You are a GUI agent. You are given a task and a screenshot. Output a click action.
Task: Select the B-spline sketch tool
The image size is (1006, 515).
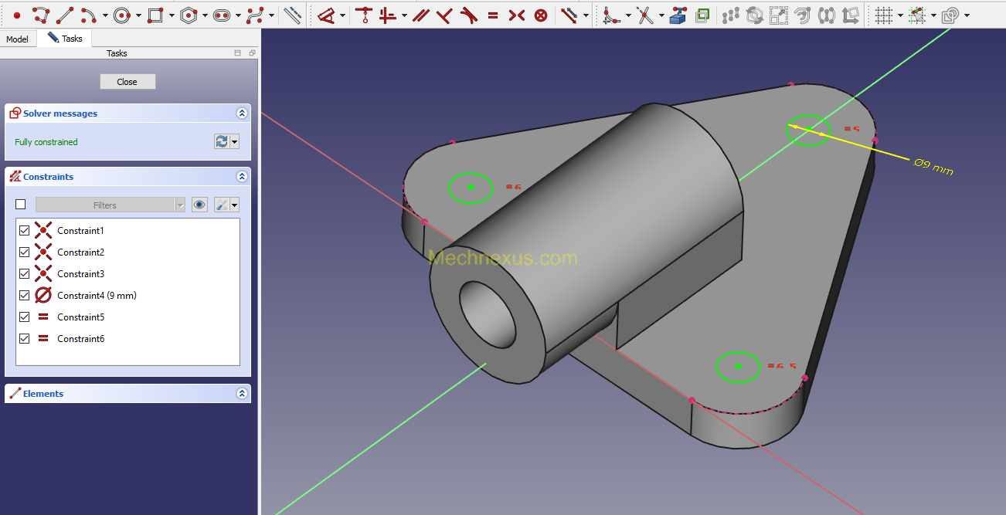(x=255, y=15)
